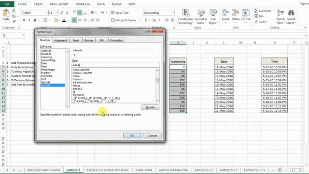
Task: Select the cell containing 12-May-2020
Action: point(224,67)
